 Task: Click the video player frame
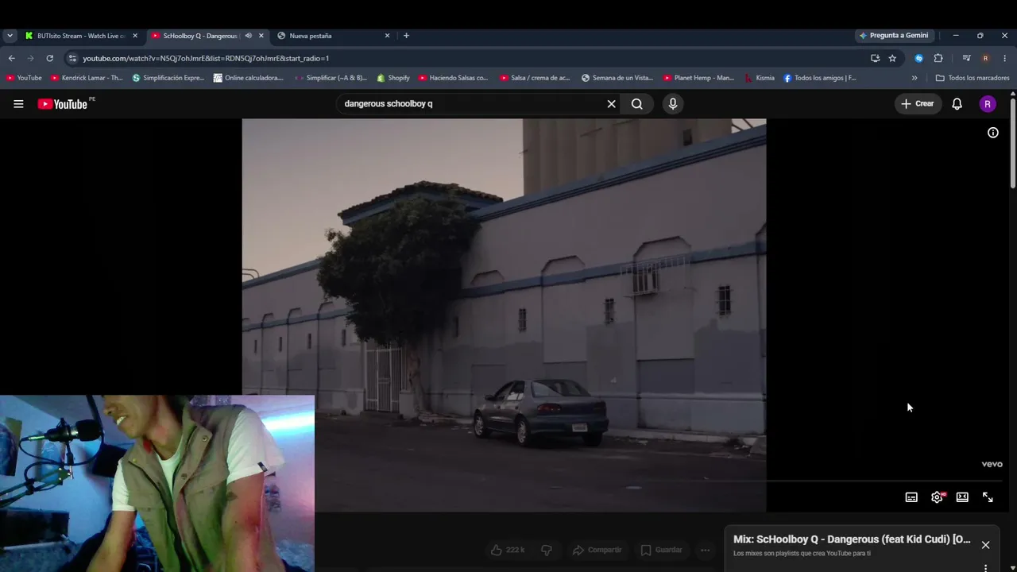(504, 315)
